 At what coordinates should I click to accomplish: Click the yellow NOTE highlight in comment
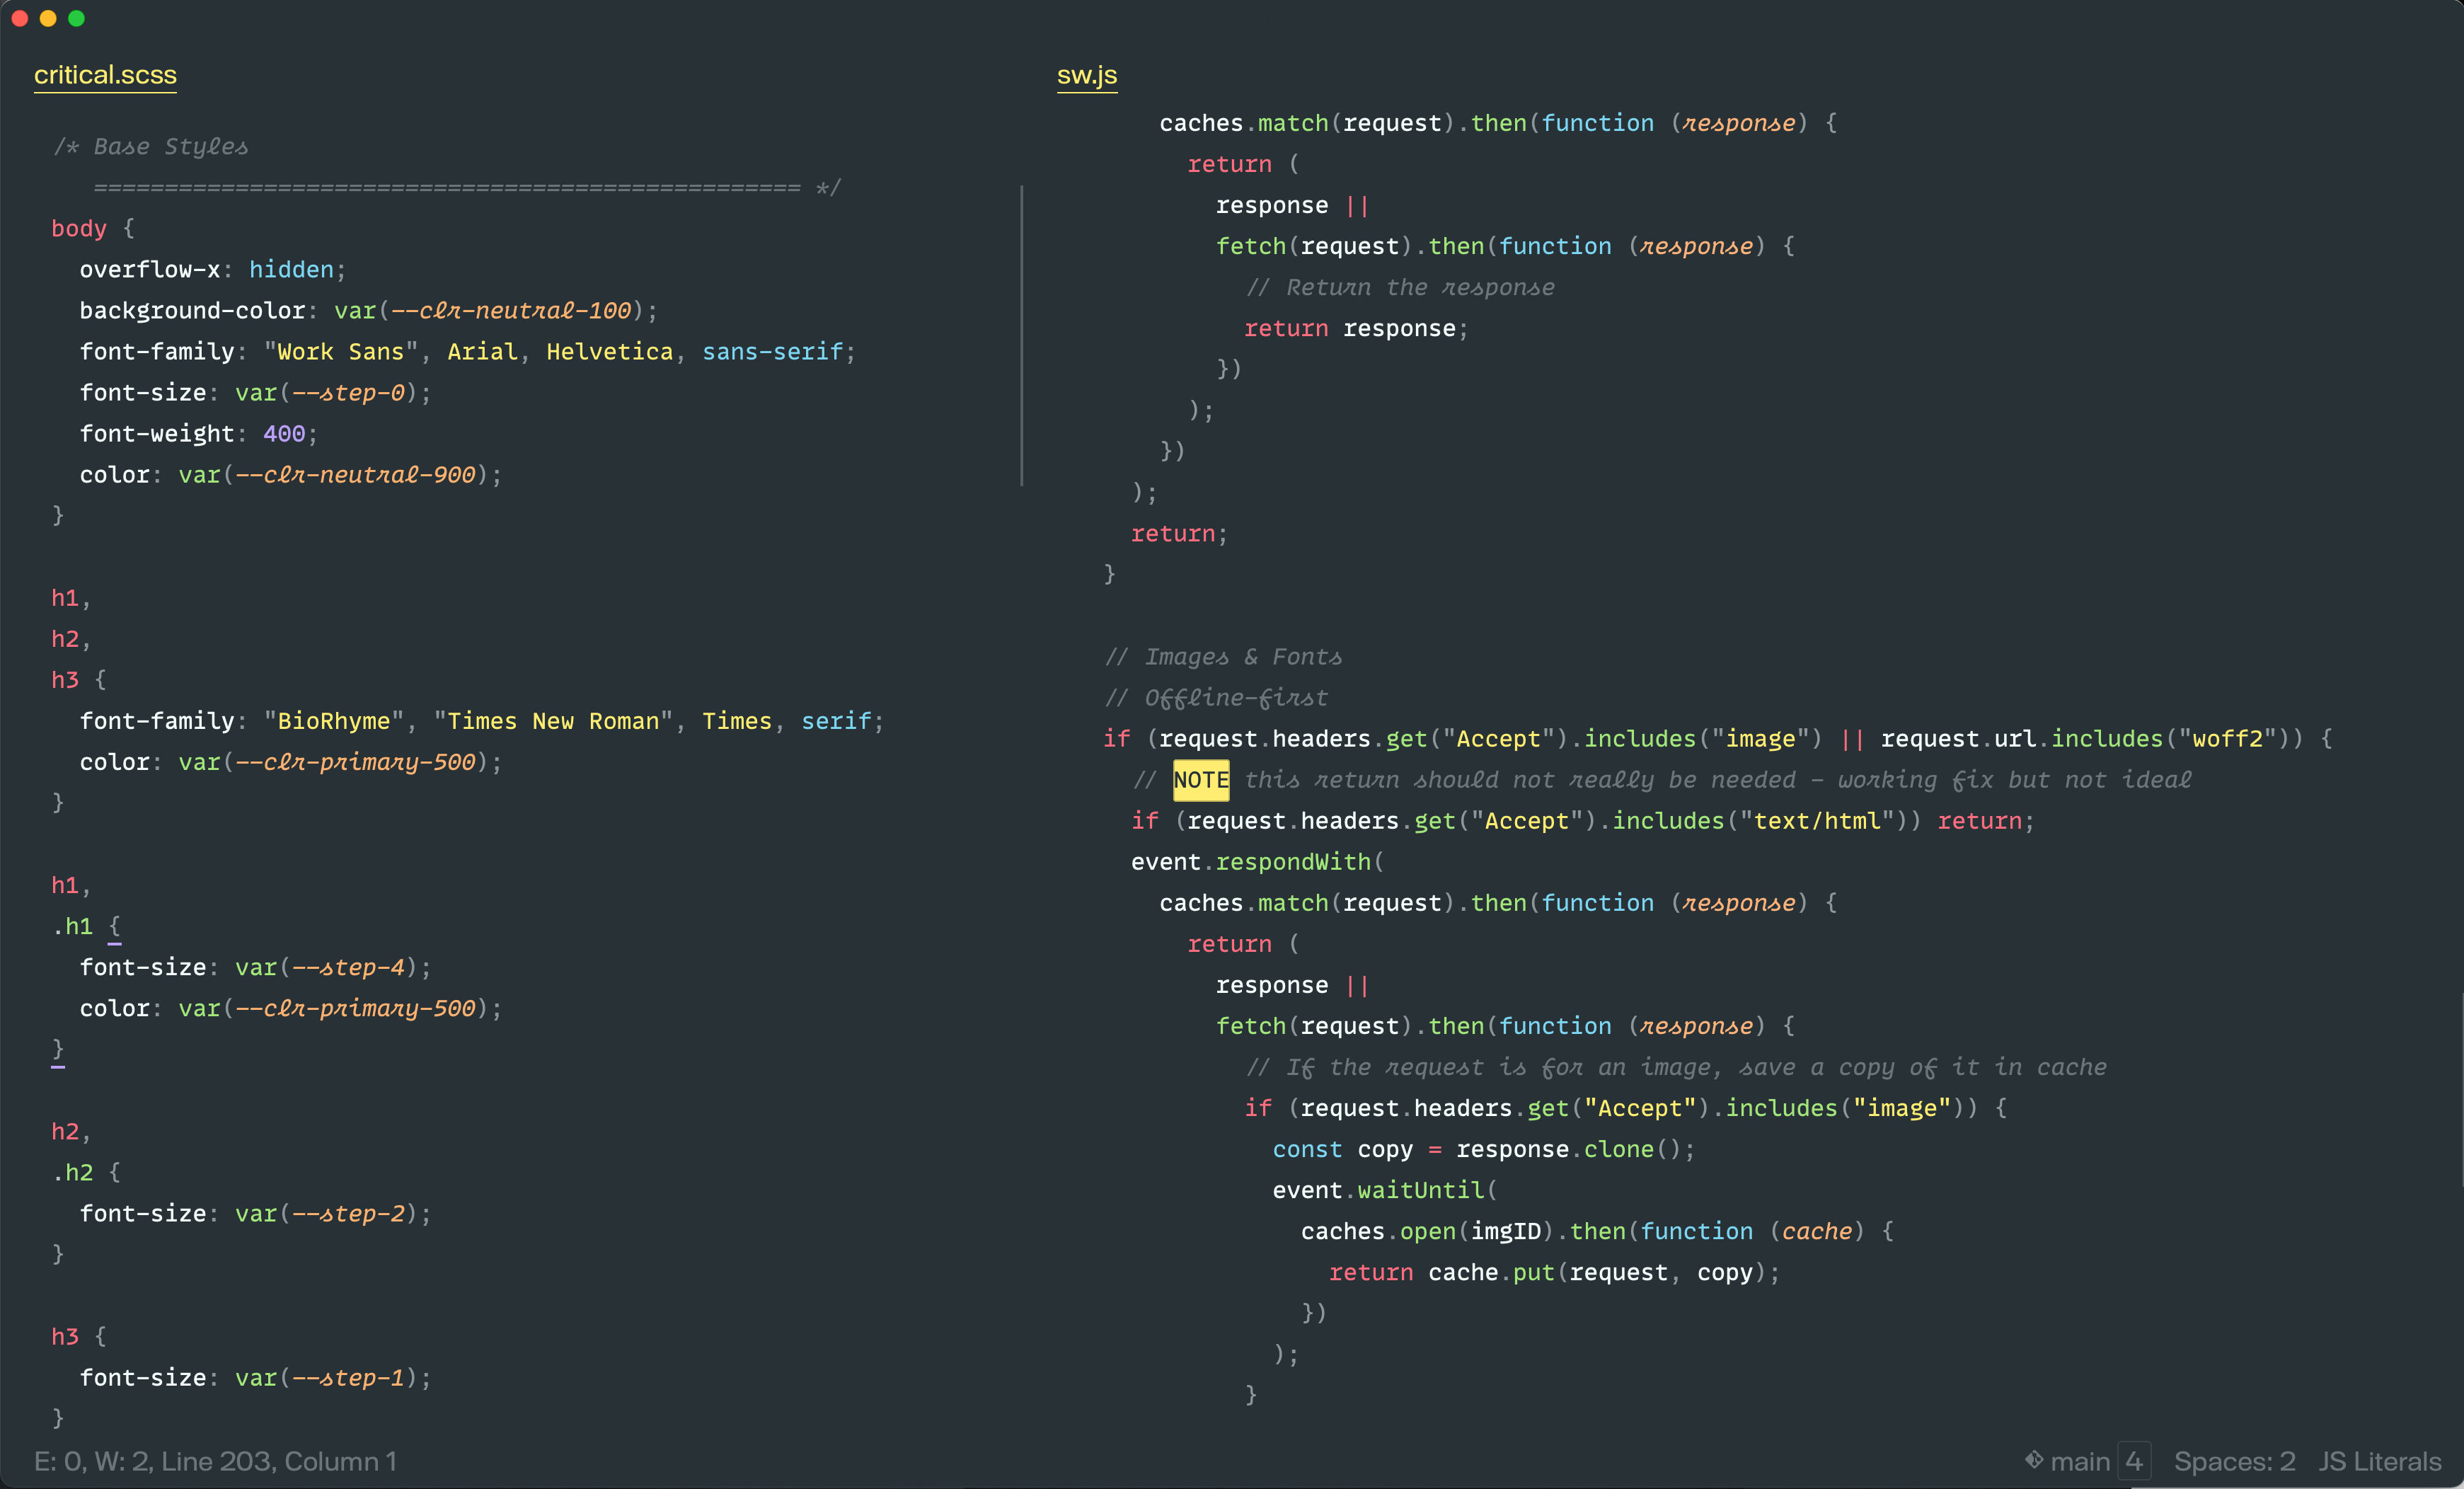(x=1201, y=780)
